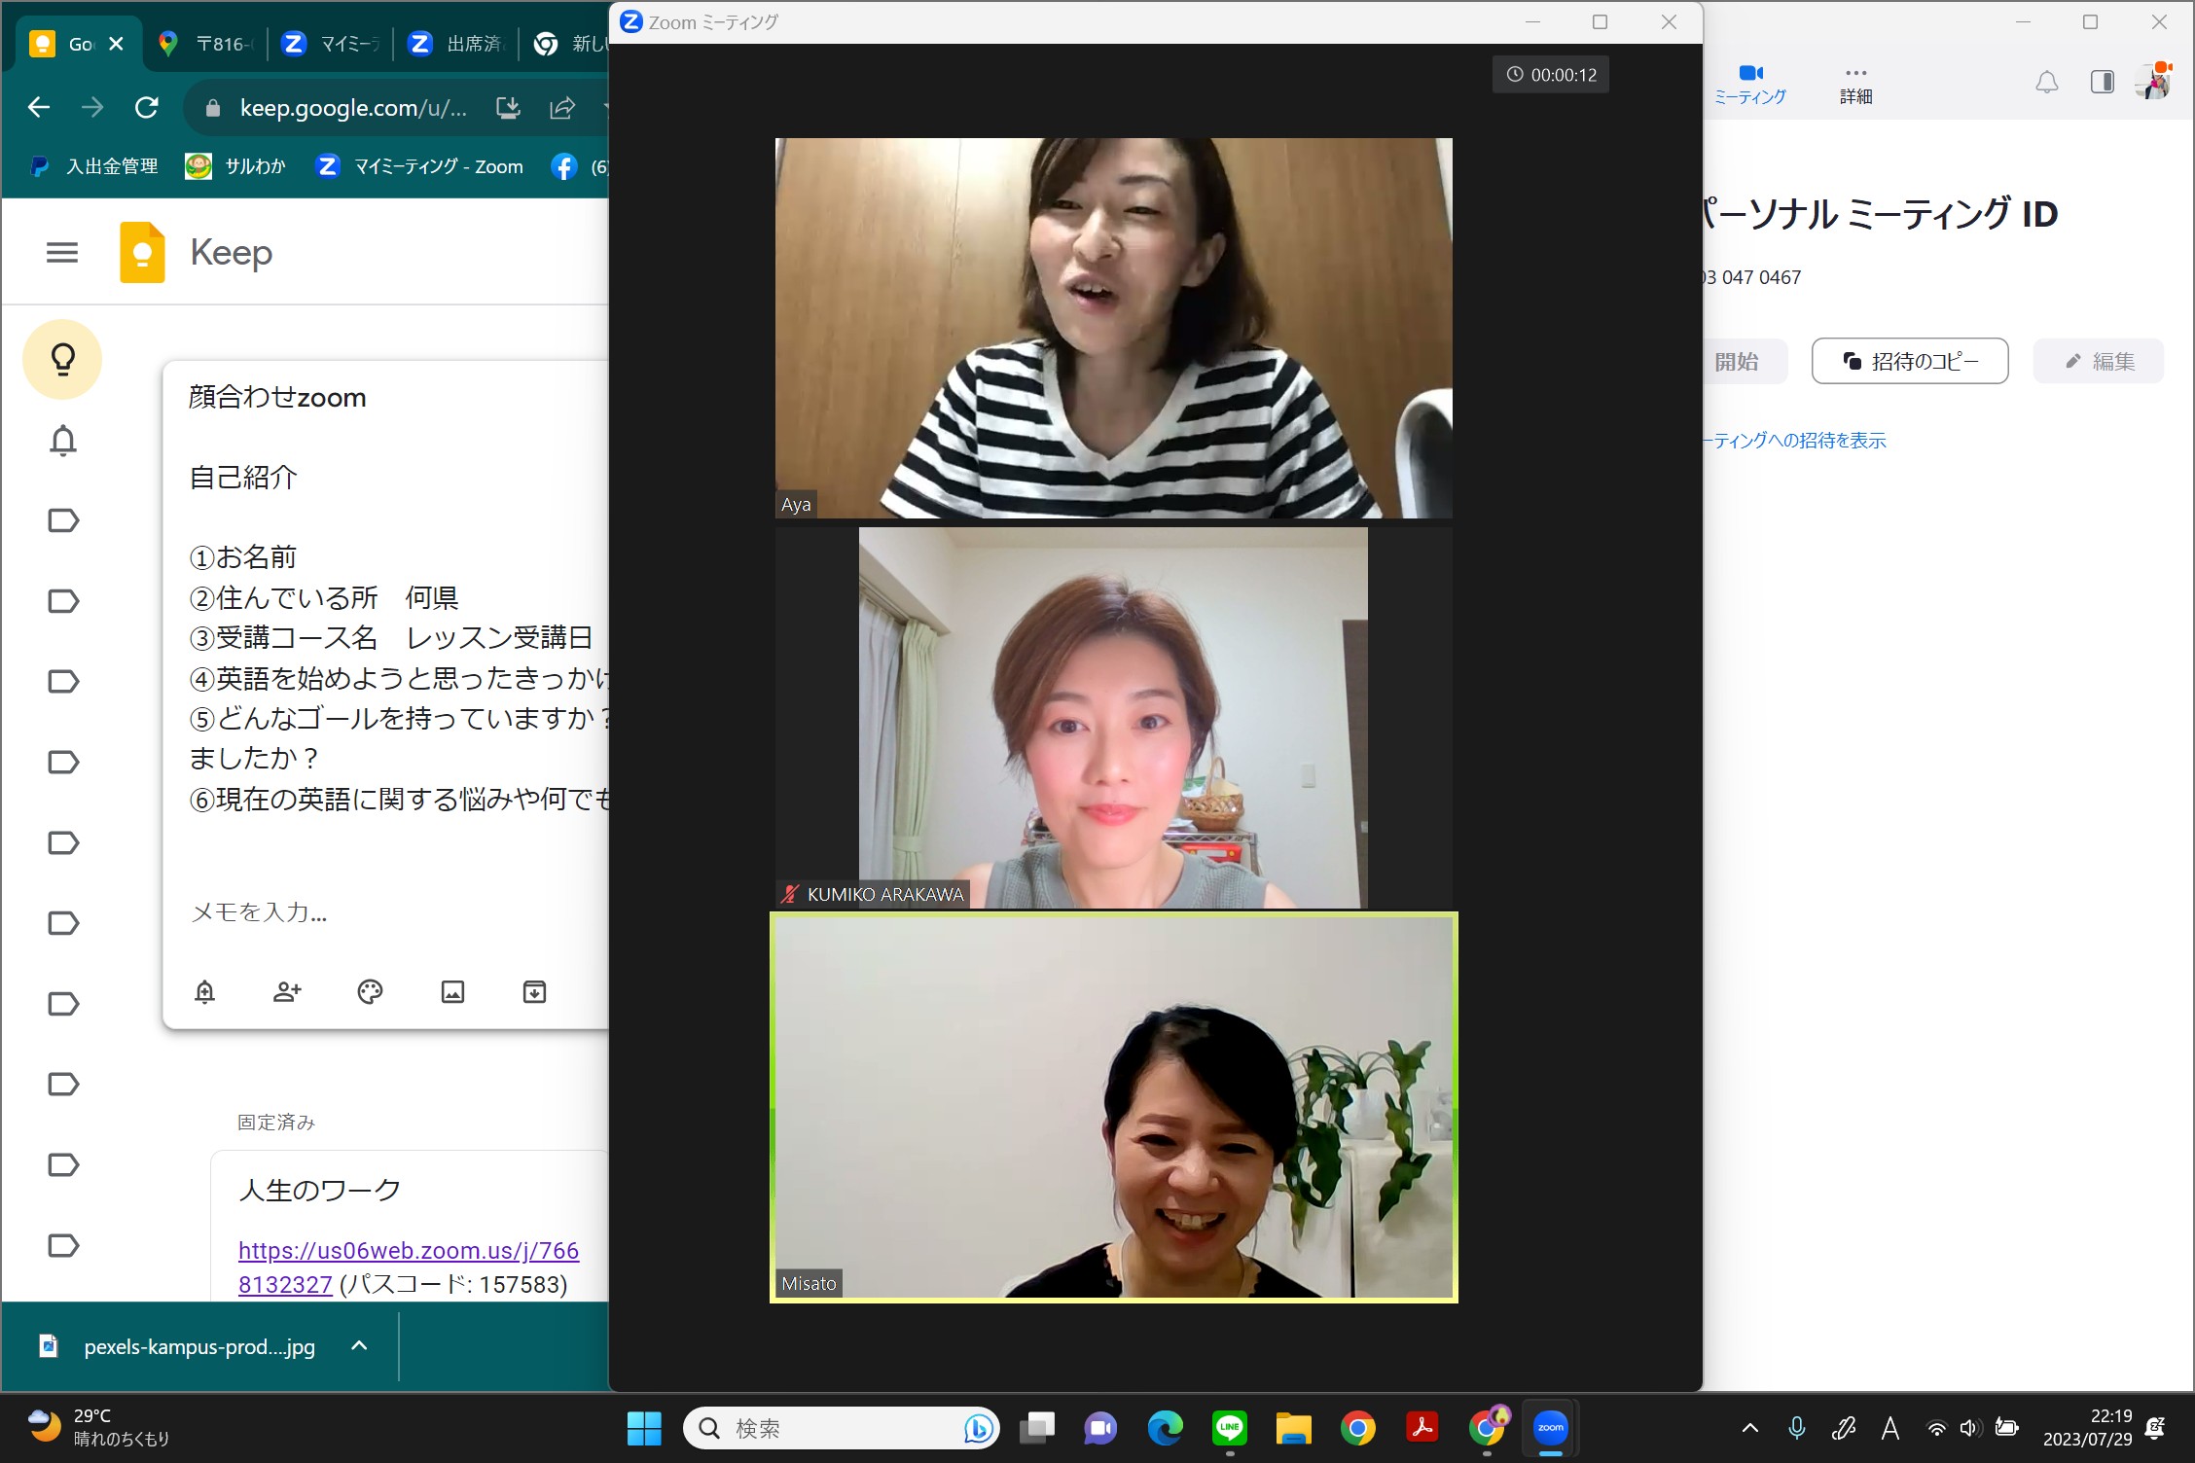Switch to the 新しい Chrome tab
2195x1463 pixels.
[x=572, y=44]
